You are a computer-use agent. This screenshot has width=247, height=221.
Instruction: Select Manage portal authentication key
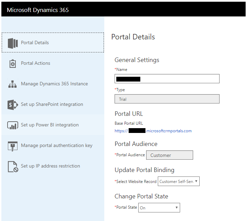click(x=53, y=146)
